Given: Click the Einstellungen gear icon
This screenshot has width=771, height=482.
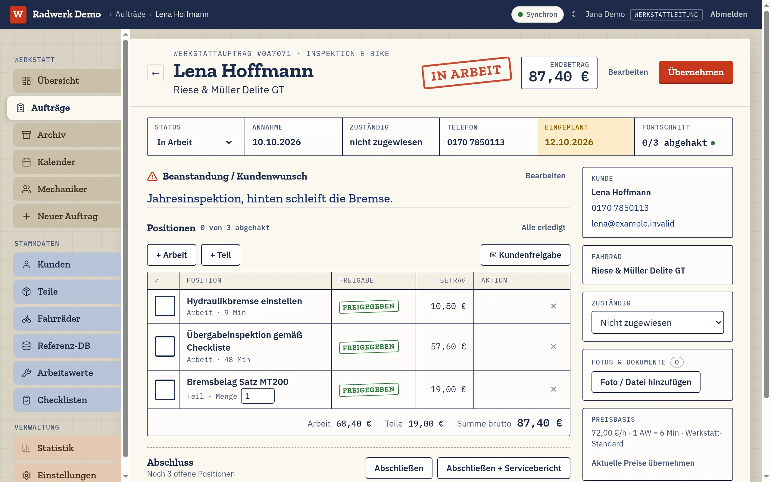Looking at the screenshot, I should coord(27,475).
